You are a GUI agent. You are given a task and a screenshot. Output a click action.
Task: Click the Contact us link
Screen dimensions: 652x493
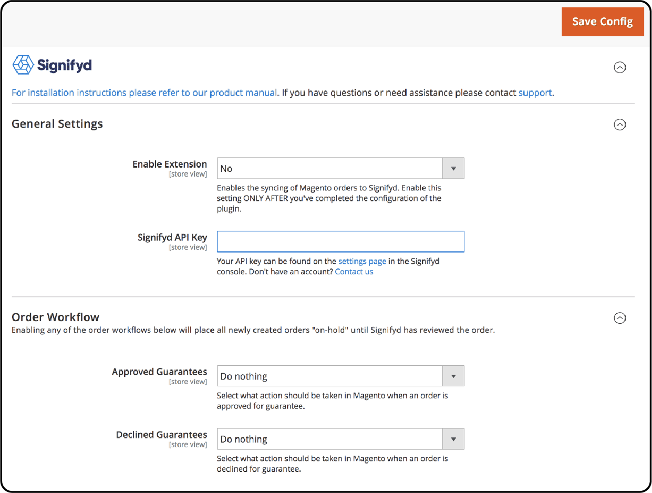[354, 272]
